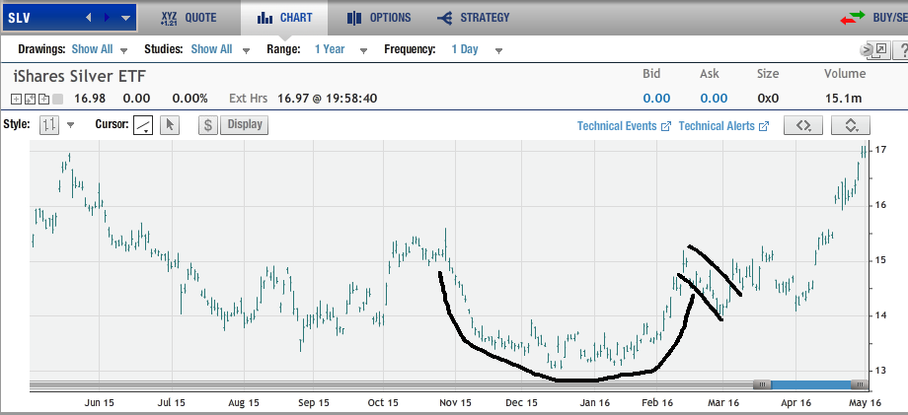Screen dimensions: 908x415
Task: Click the gray chart scrollbar track
Action: coord(391,385)
